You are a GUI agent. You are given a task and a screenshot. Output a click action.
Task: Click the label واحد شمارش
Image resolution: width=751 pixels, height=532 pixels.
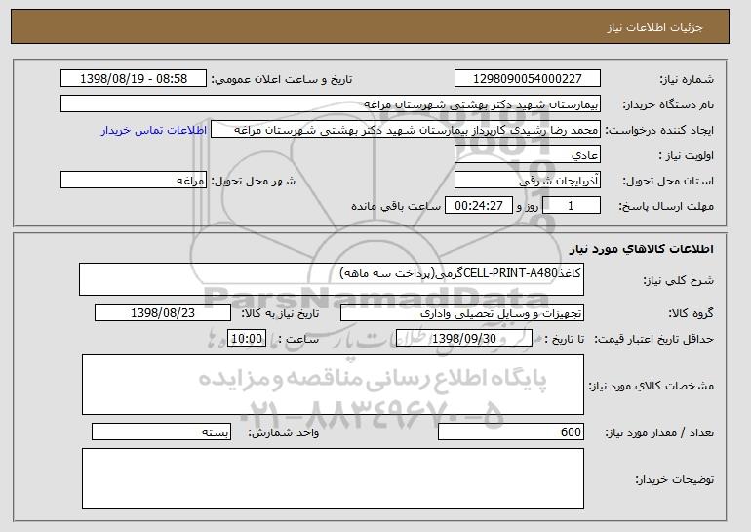point(284,432)
